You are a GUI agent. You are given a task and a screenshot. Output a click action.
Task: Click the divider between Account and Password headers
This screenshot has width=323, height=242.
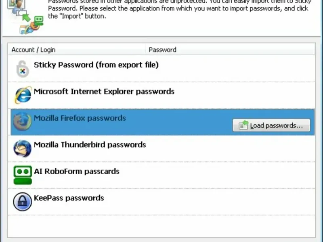tap(145, 50)
